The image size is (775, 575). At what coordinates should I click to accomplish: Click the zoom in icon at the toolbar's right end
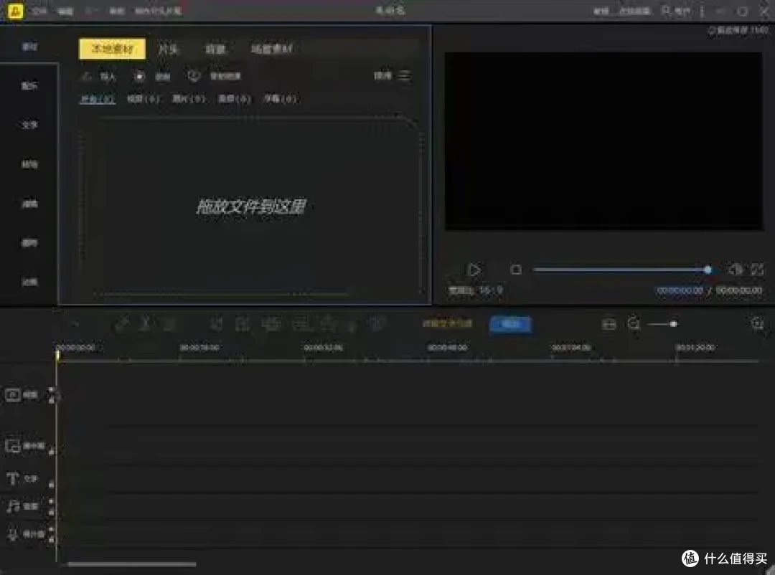pyautogui.click(x=757, y=323)
